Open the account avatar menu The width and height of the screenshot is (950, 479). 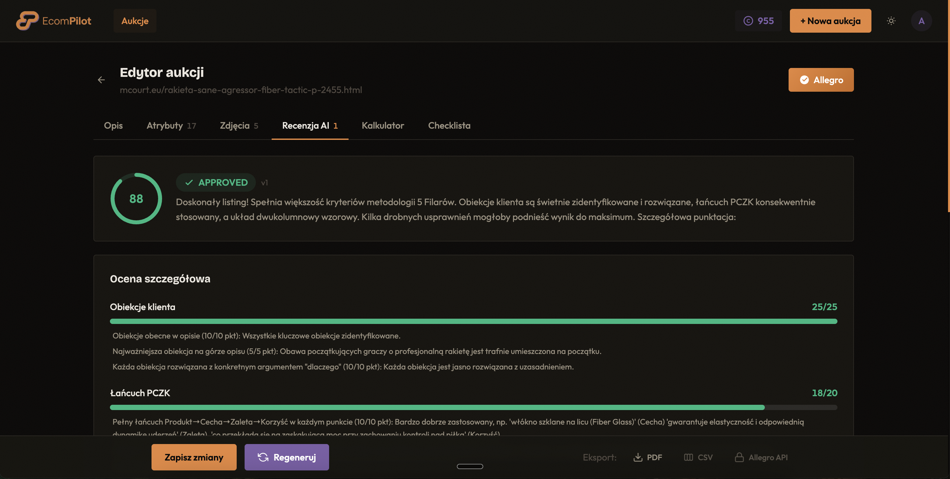922,21
